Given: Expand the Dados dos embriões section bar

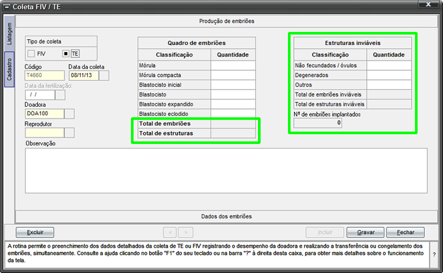Looking at the screenshot, I should 226,216.
